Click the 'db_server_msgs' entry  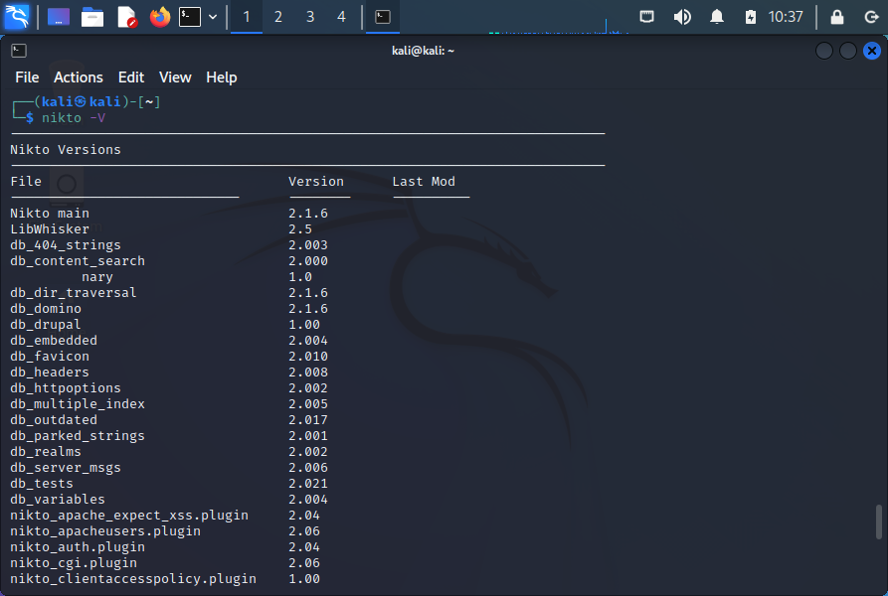coord(66,468)
